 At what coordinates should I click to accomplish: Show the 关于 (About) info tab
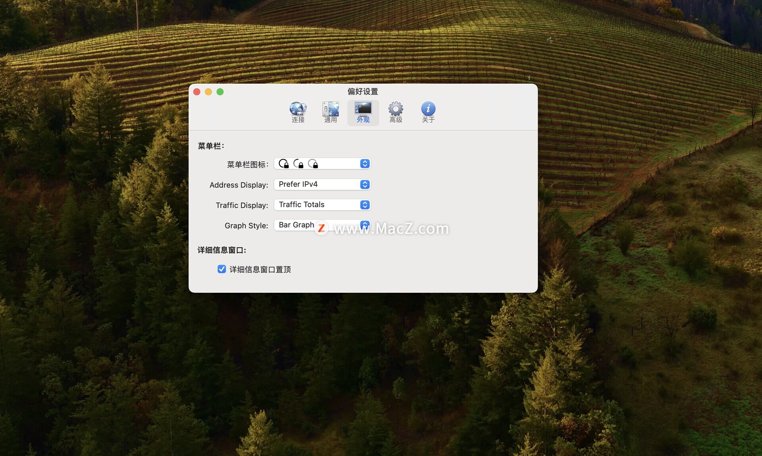point(428,113)
